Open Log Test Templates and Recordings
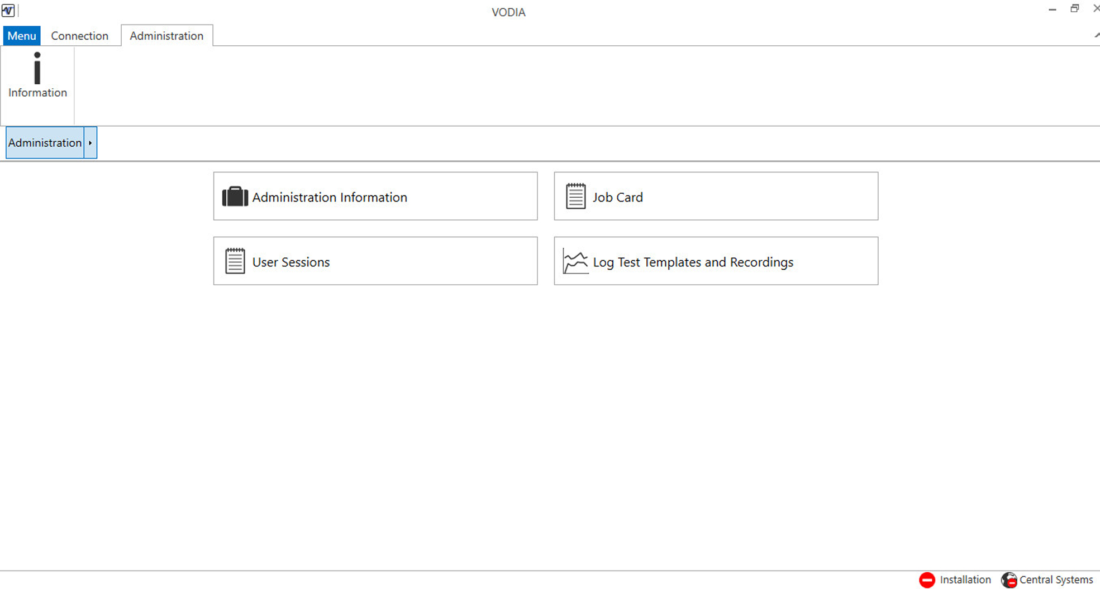The height and width of the screenshot is (589, 1100). pyautogui.click(x=716, y=261)
